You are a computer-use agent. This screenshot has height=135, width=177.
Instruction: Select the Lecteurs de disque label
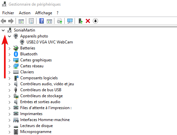tap(36, 126)
